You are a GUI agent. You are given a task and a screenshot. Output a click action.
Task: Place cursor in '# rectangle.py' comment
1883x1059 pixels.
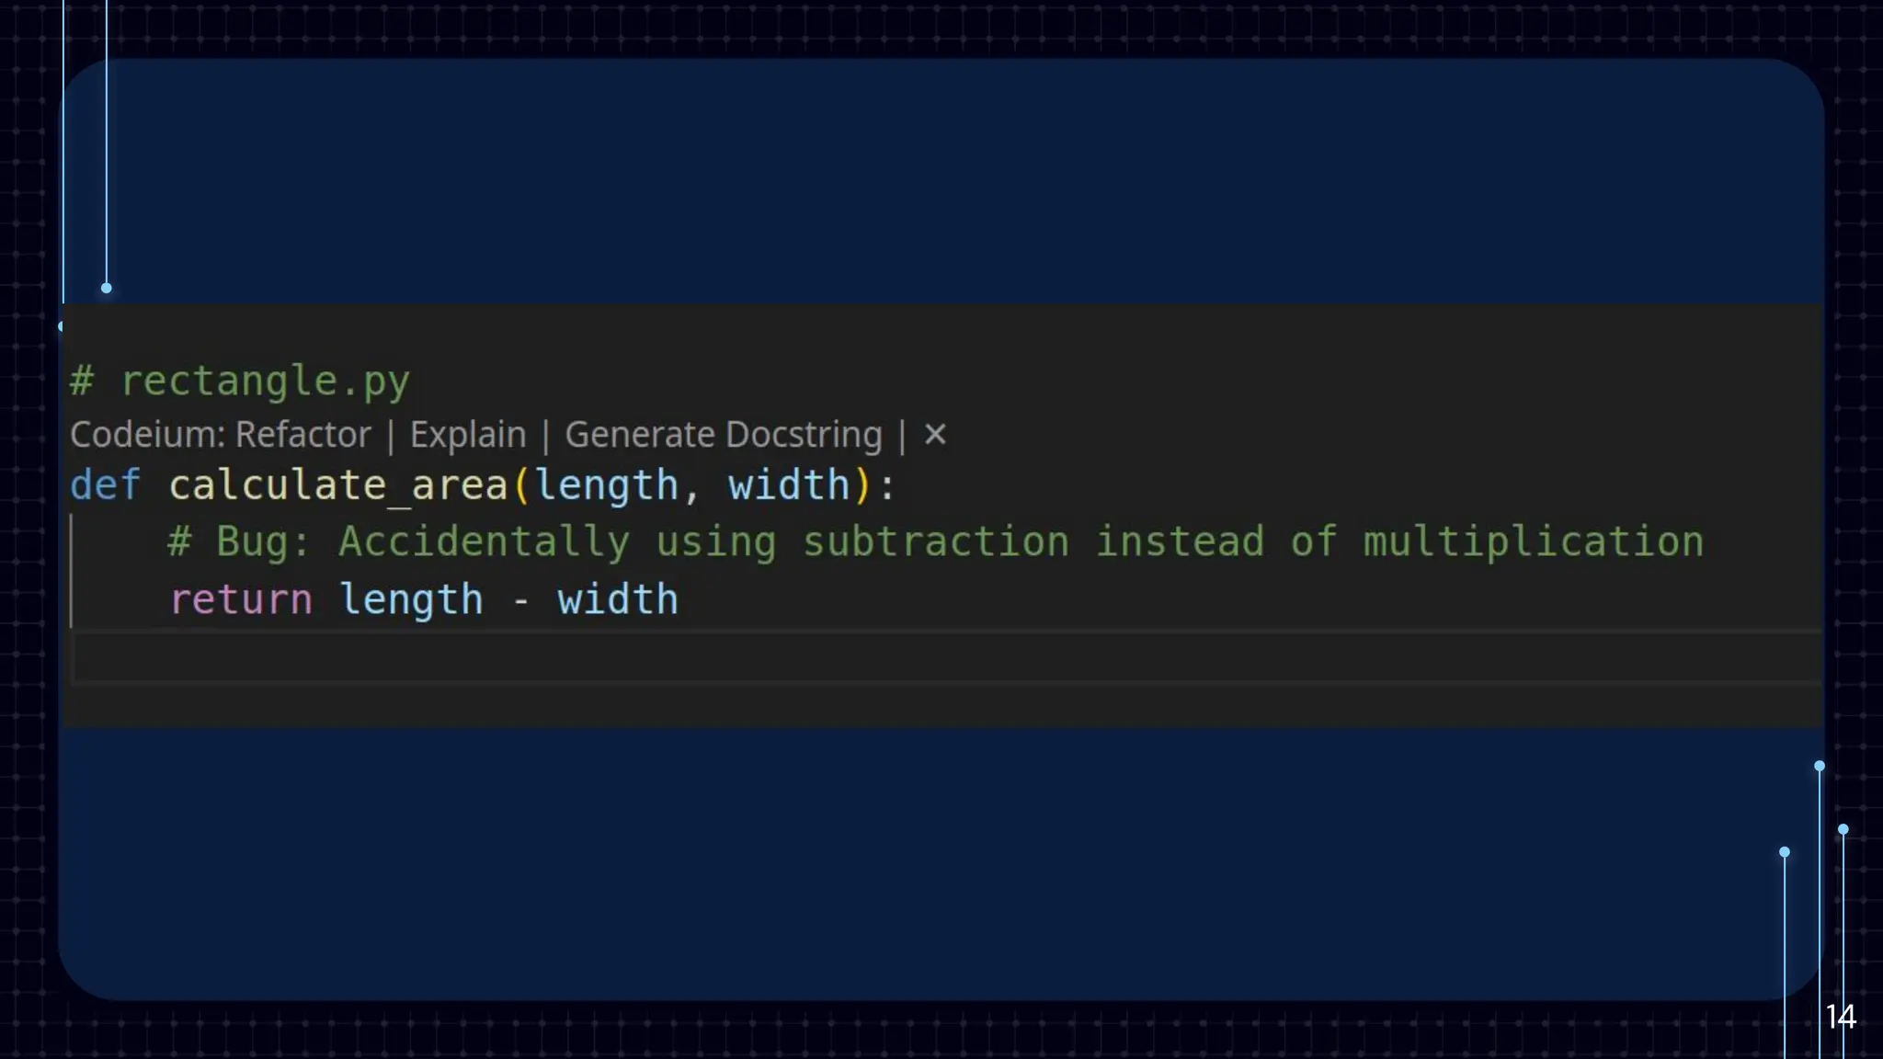(265, 381)
